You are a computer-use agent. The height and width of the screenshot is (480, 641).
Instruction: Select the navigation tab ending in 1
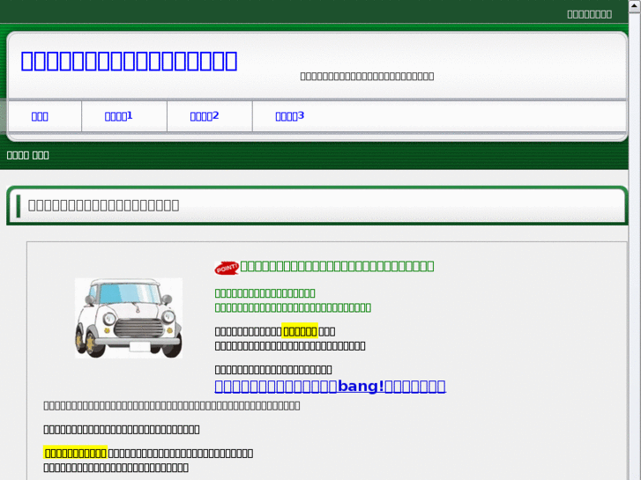(x=118, y=116)
